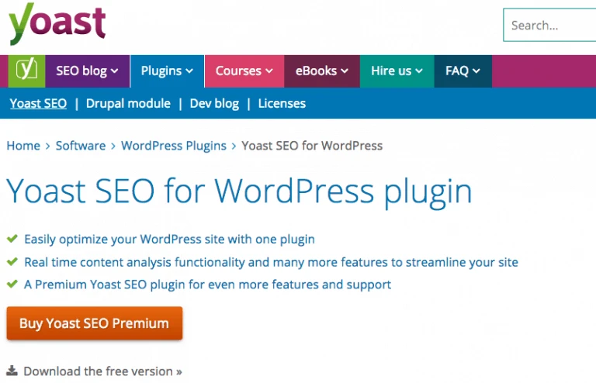This screenshot has height=383, width=596.
Task: Open the Dev blog submenu link
Action: [x=214, y=103]
